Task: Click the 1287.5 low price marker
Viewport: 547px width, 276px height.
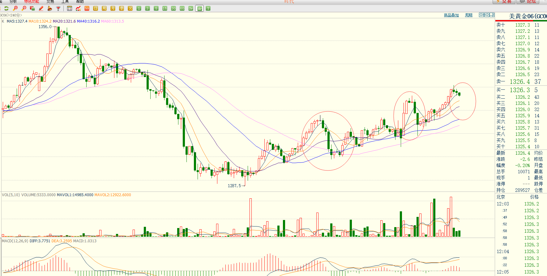Action: click(234, 186)
